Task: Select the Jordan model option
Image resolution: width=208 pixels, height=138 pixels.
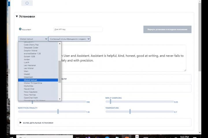Action: pyautogui.click(x=27, y=60)
